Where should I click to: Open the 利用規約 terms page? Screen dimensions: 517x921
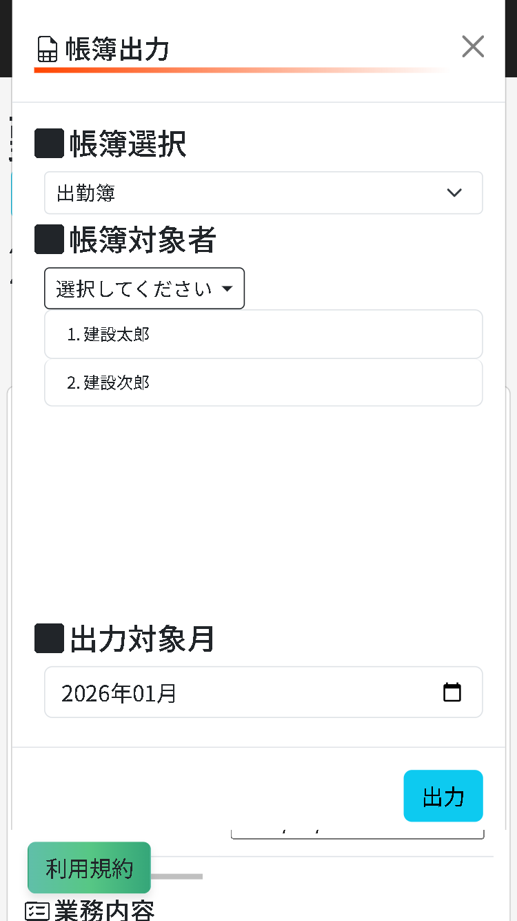click(x=89, y=868)
